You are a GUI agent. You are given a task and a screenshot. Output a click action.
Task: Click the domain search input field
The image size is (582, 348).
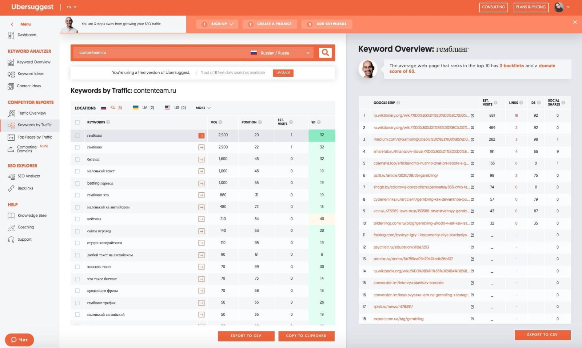point(160,53)
